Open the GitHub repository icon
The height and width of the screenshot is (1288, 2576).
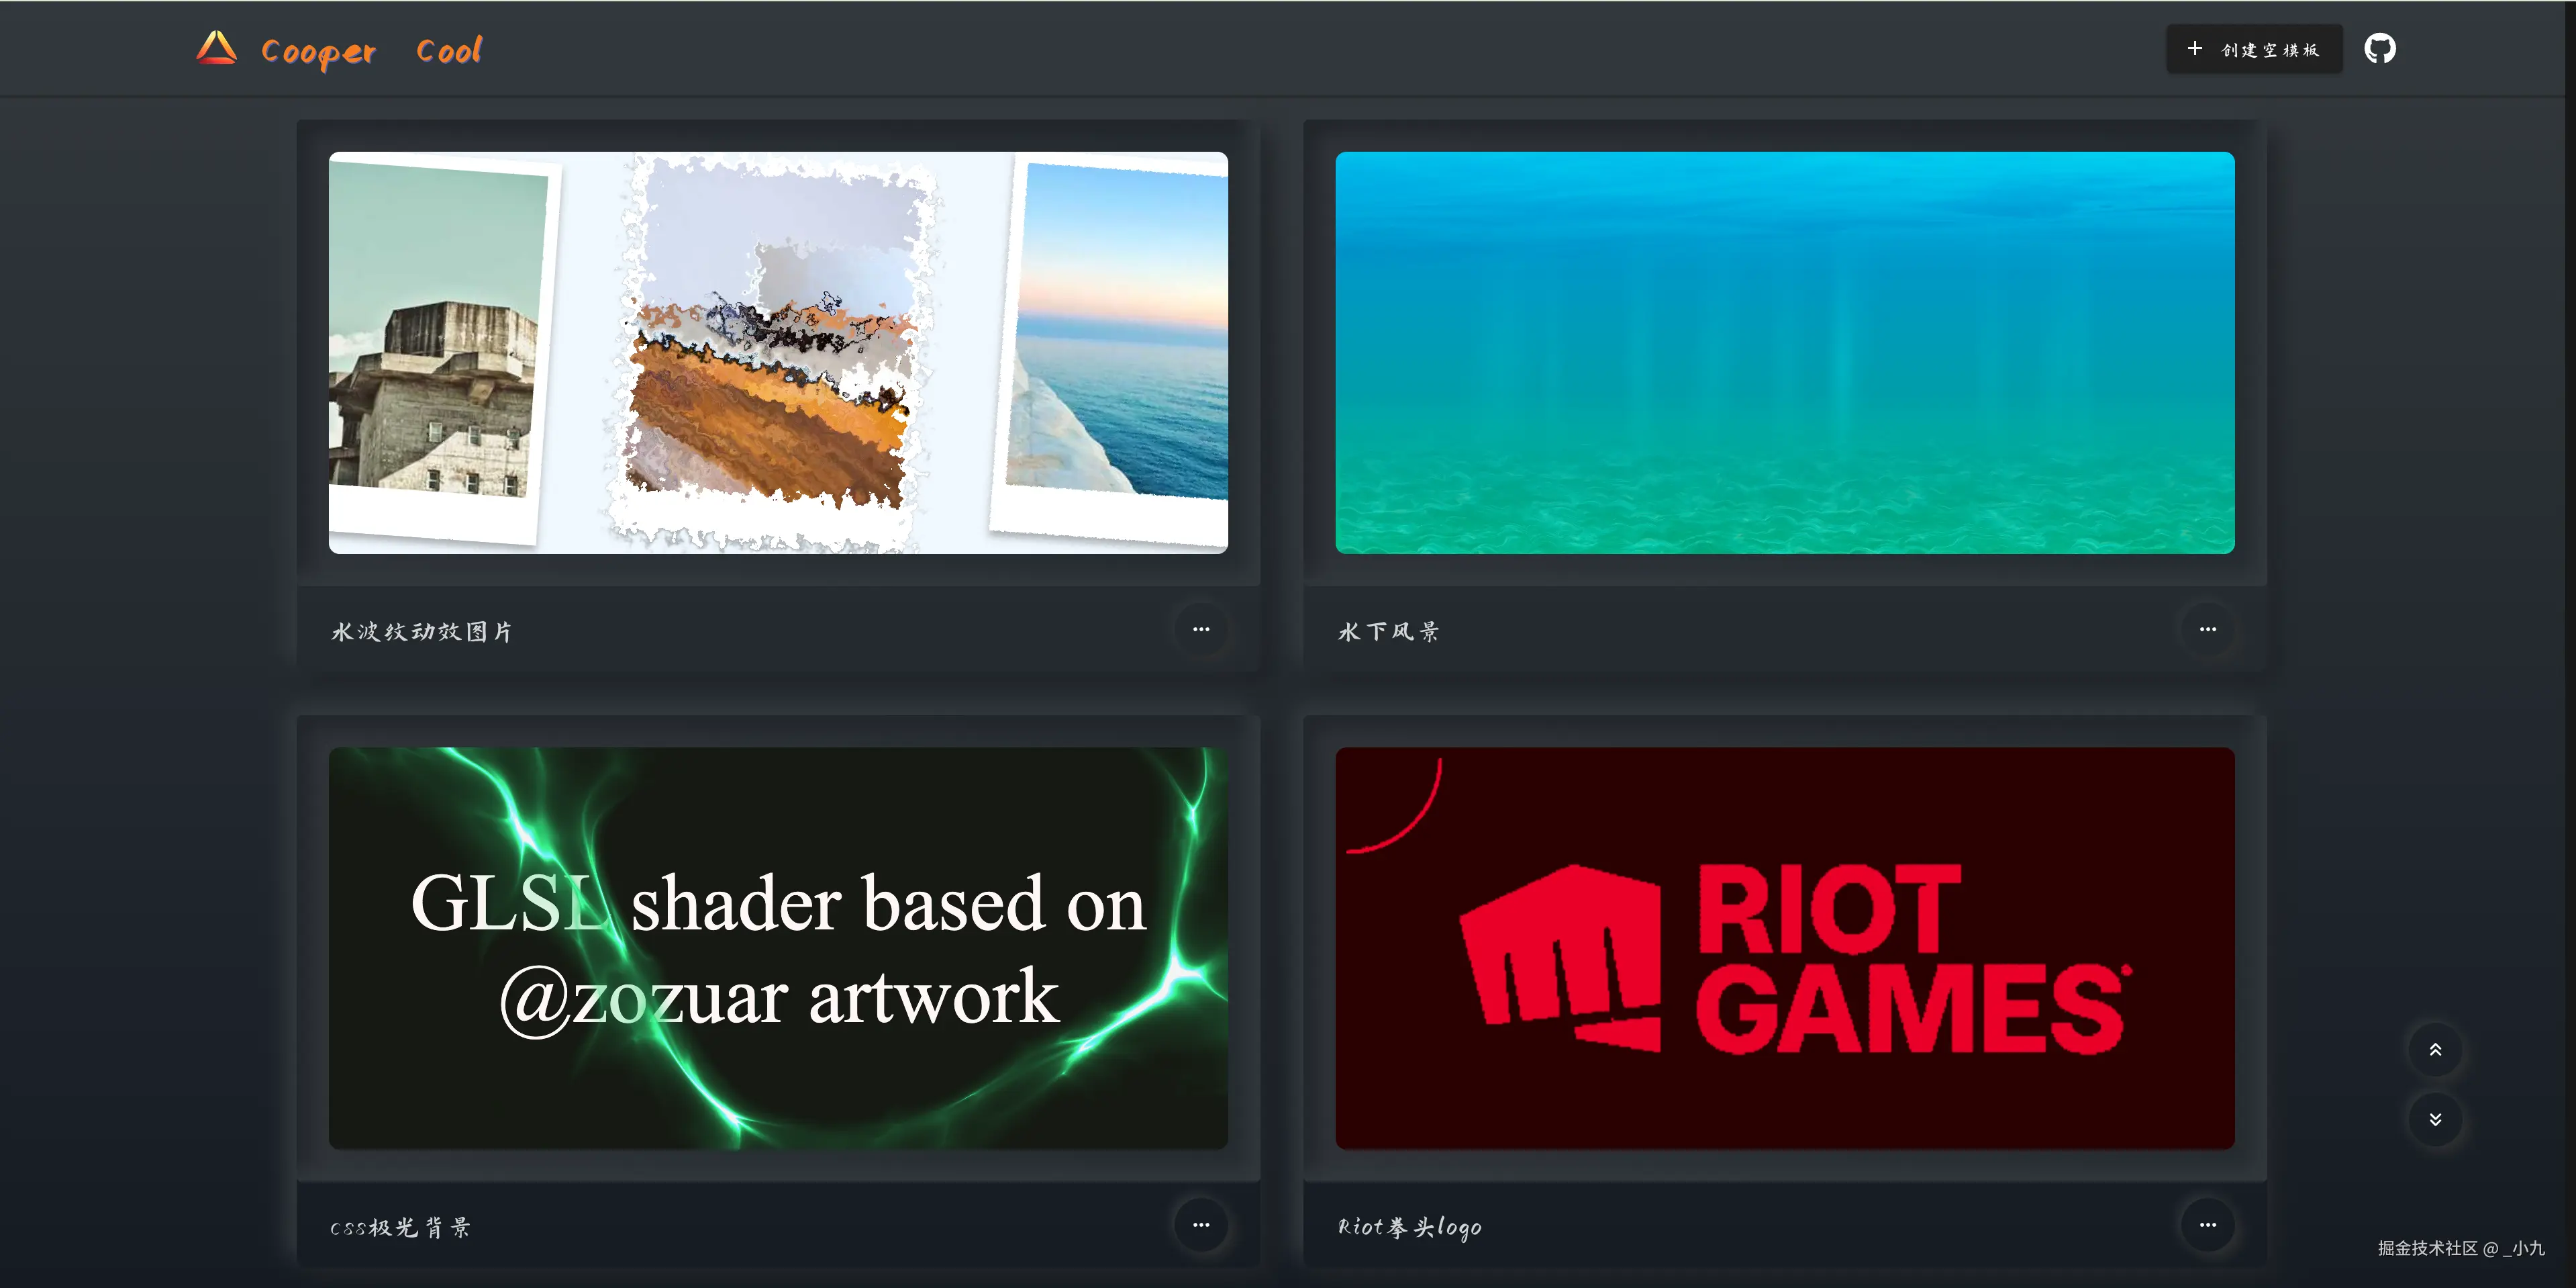pyautogui.click(x=2381, y=47)
